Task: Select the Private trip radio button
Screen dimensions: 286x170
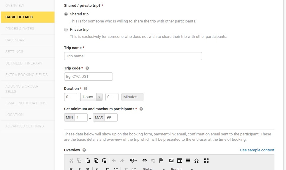Action: point(66,30)
